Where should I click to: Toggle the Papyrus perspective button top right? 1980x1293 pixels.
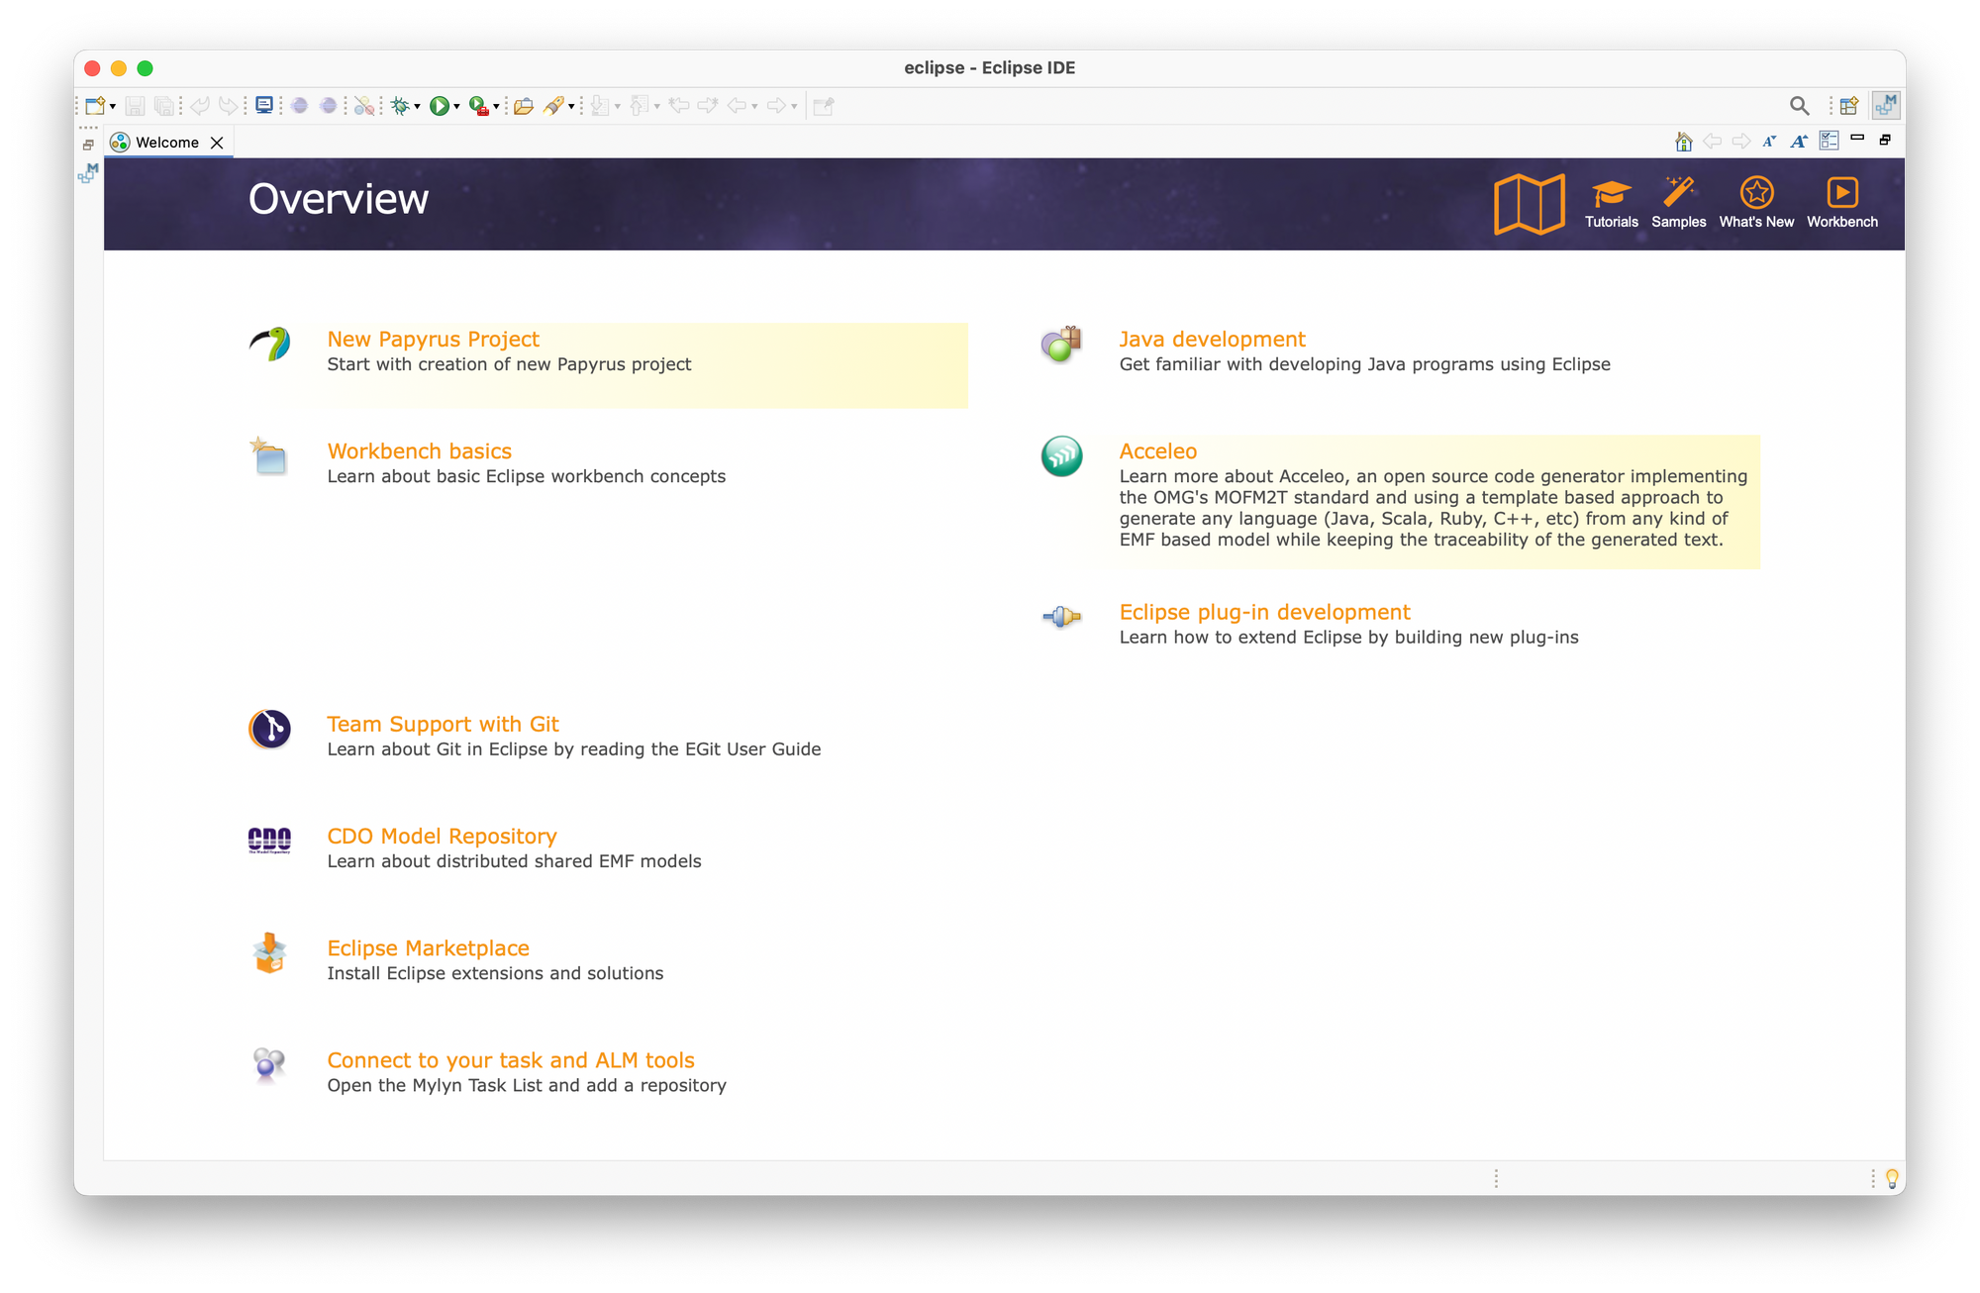[1886, 105]
